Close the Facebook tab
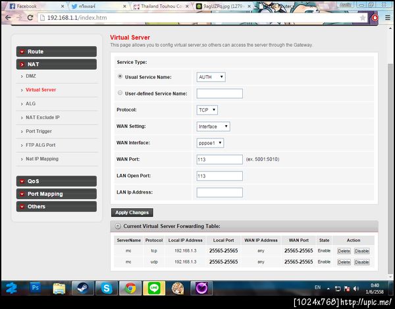395x309 pixels. pos(63,7)
